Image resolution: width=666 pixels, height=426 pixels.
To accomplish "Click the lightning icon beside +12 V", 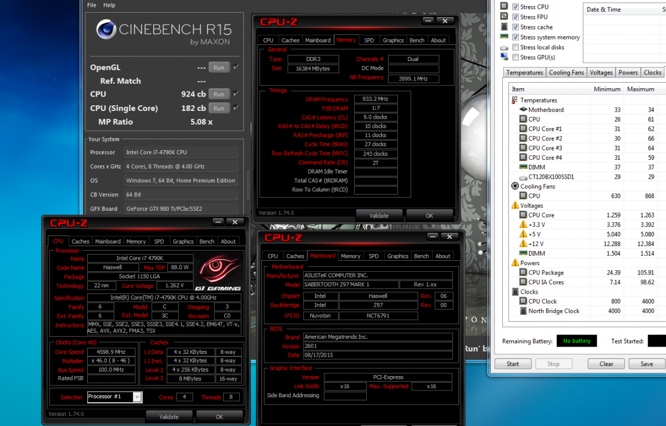I will (x=523, y=244).
